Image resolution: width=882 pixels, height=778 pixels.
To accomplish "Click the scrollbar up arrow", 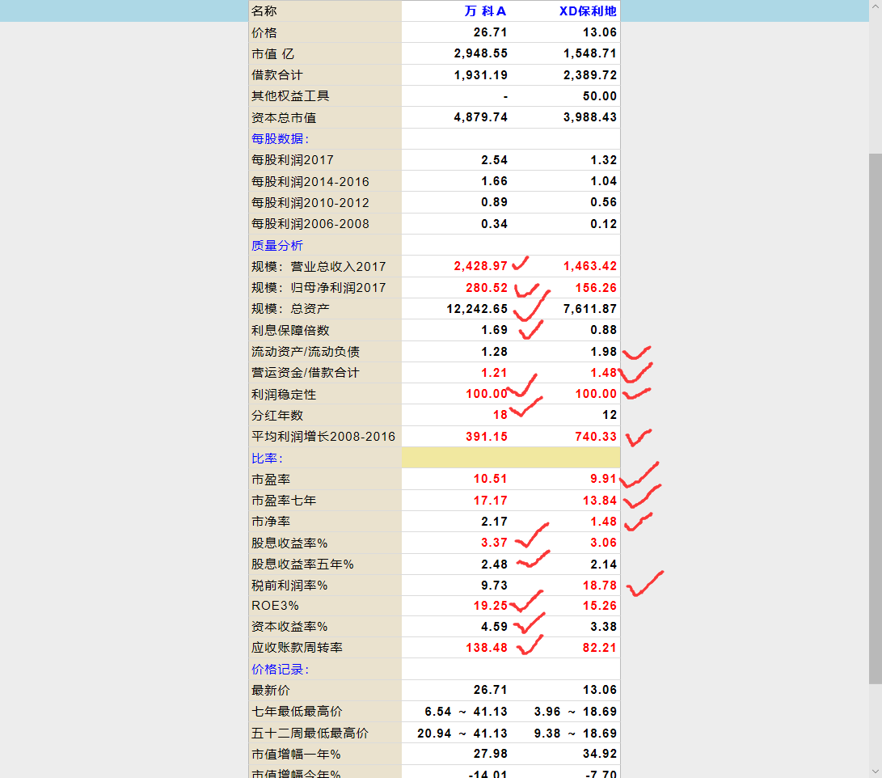I will coord(876,6).
